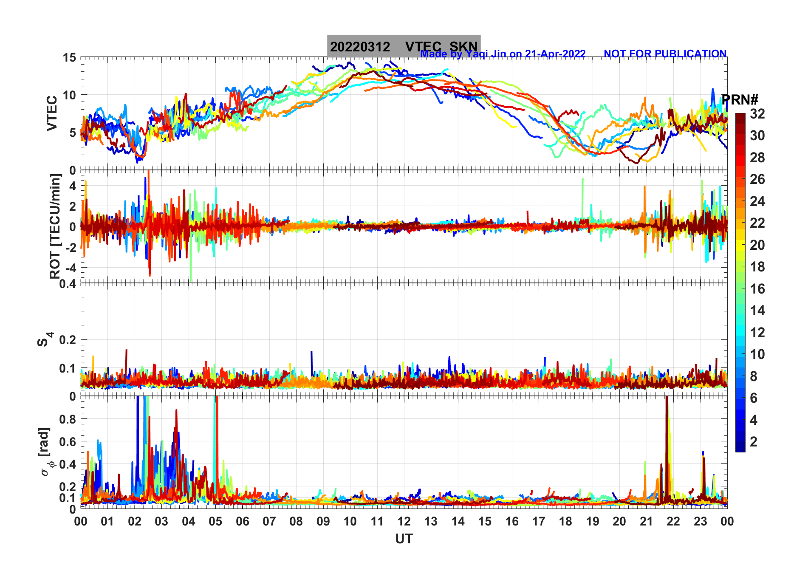Select colorbar tick label 22

coord(757,223)
